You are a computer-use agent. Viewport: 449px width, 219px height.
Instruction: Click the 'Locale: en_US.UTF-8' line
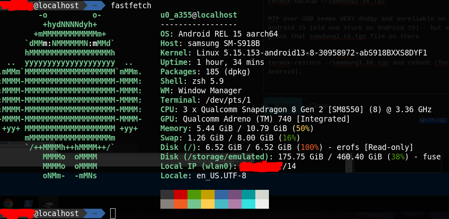203,176
